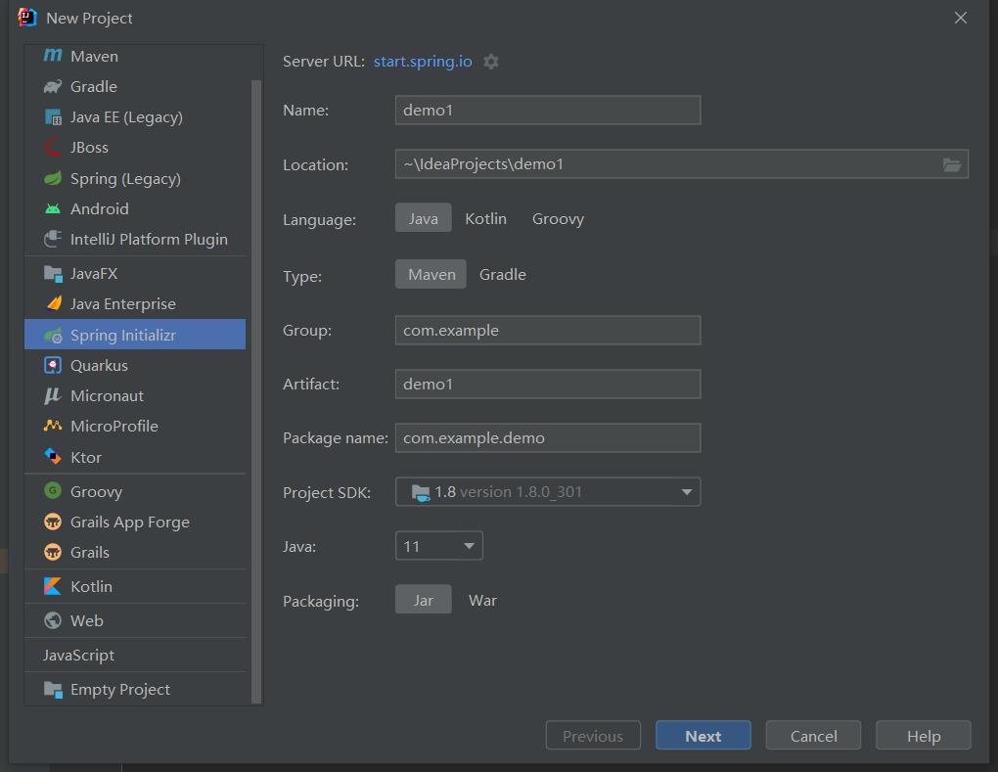Set packaging to Jar
This screenshot has height=772, width=998.
[x=424, y=600]
